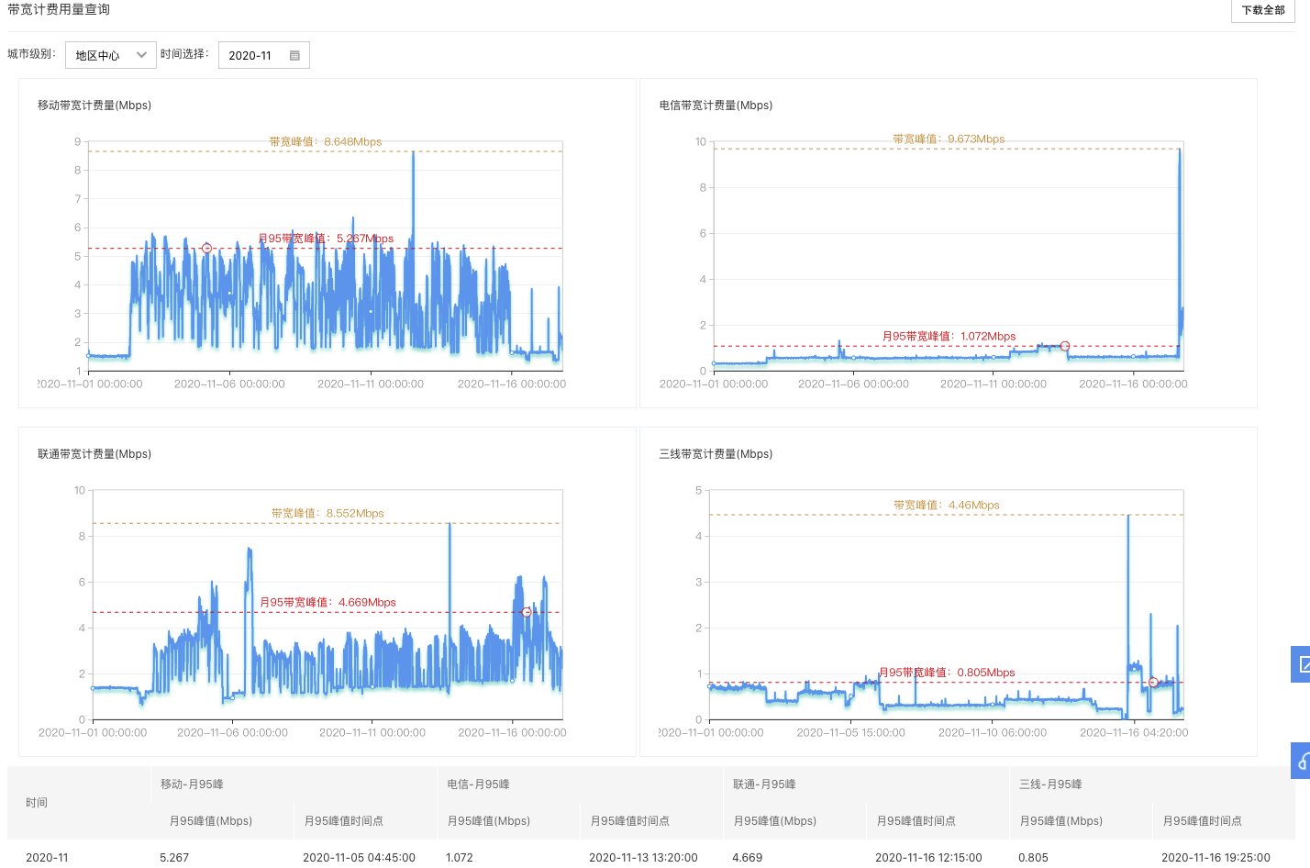Click the 月95 peak marker on 移动 chart

pos(206,249)
